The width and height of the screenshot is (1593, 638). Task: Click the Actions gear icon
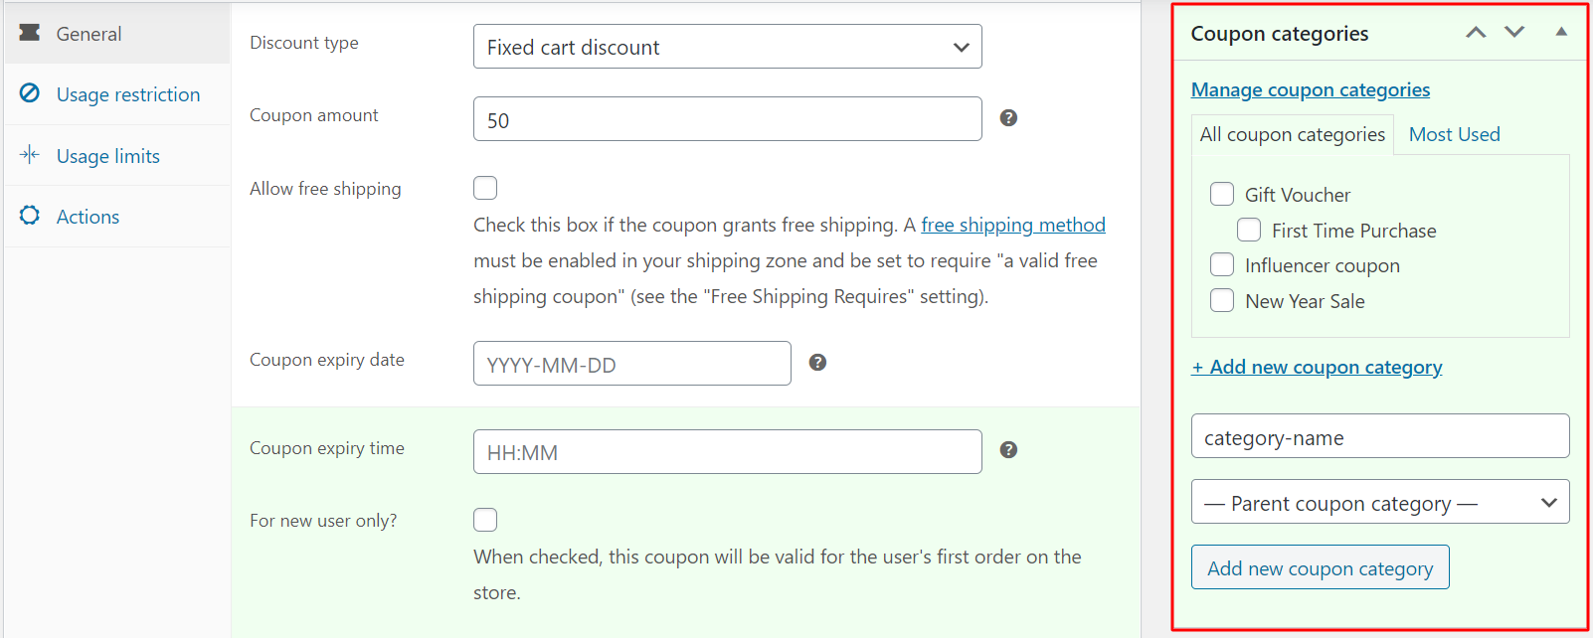30,216
